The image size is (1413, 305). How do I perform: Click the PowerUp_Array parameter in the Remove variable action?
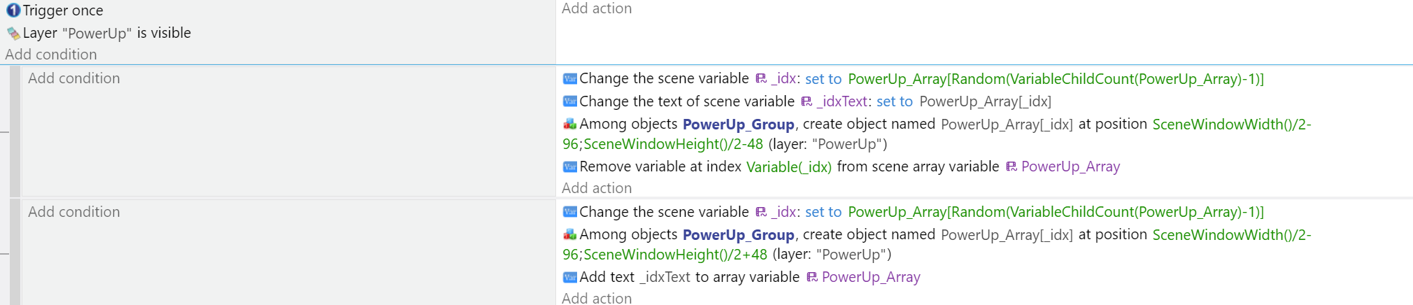pyautogui.click(x=1070, y=166)
